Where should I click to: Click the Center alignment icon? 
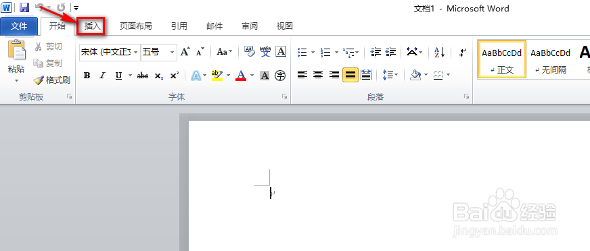(318, 75)
